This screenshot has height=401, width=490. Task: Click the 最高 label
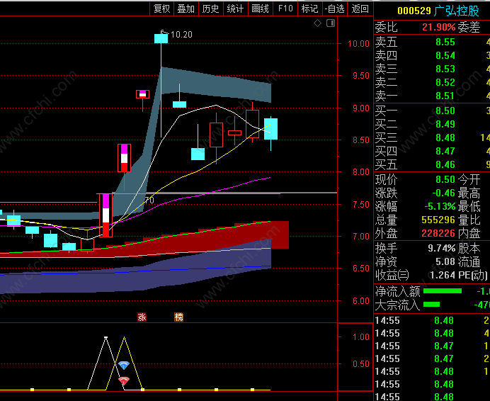[469, 193]
